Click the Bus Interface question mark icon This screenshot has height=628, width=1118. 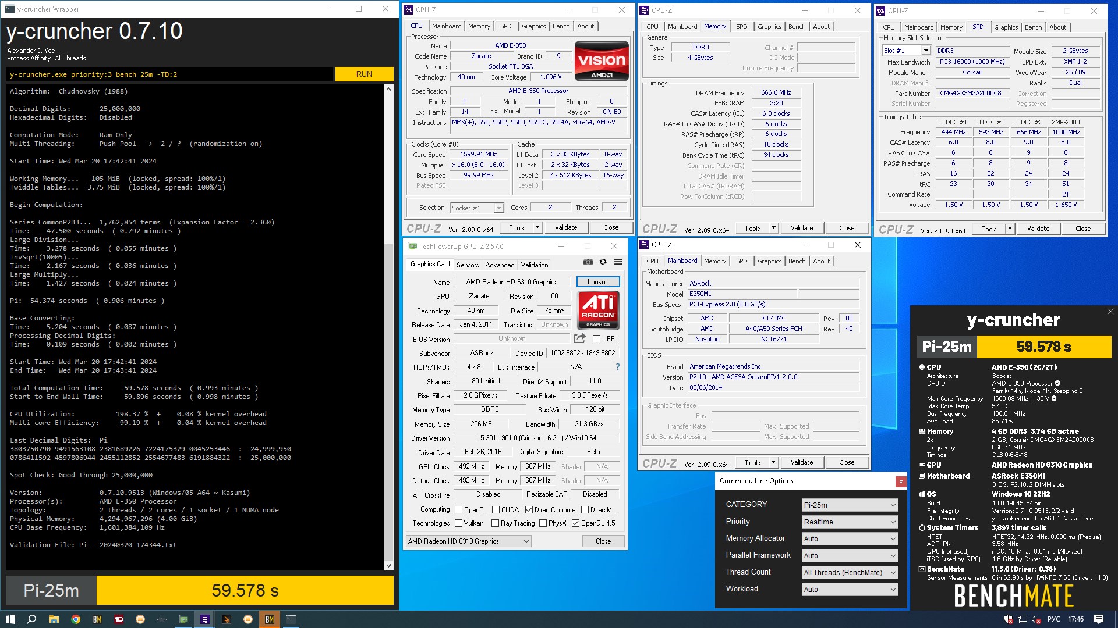pyautogui.click(x=618, y=367)
